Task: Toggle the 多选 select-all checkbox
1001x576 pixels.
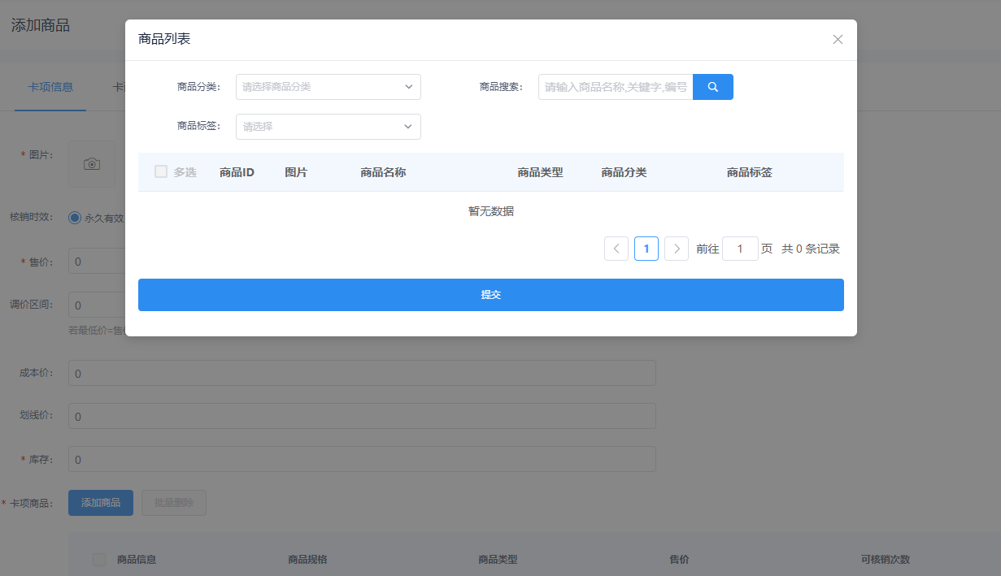Action: coord(161,172)
